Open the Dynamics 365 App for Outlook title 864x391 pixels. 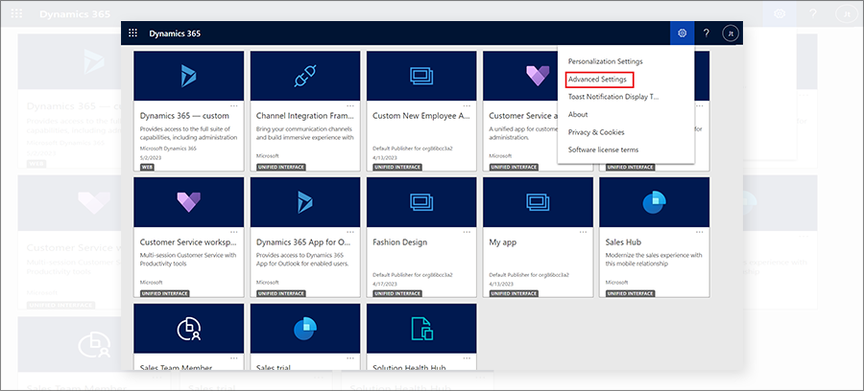(x=304, y=242)
